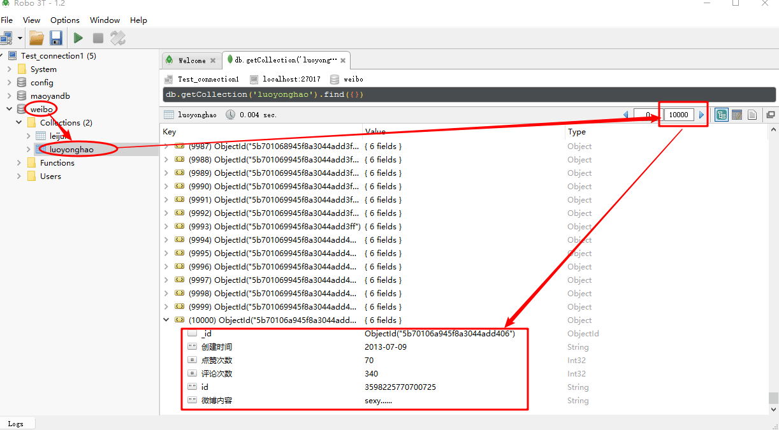The height and width of the screenshot is (430, 779).
Task: Switch to the Welcome tab
Action: point(191,61)
